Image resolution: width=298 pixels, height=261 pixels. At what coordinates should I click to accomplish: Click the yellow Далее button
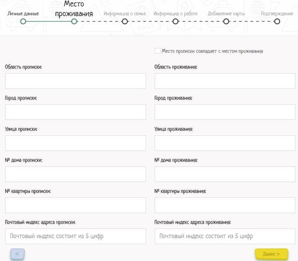point(271,254)
